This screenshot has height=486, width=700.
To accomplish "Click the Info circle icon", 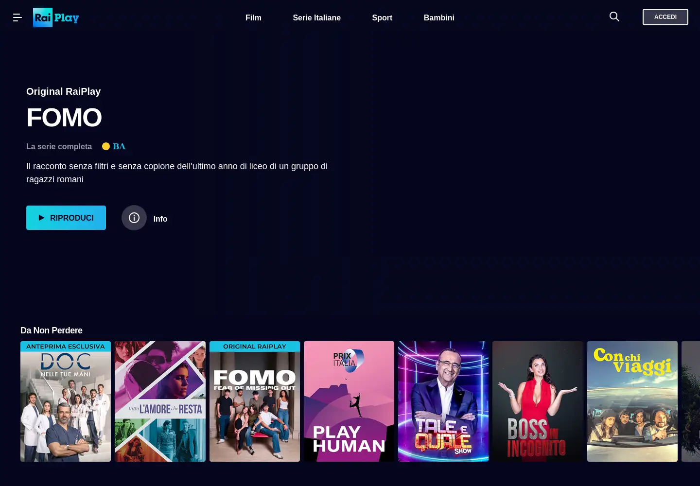I will click(134, 218).
